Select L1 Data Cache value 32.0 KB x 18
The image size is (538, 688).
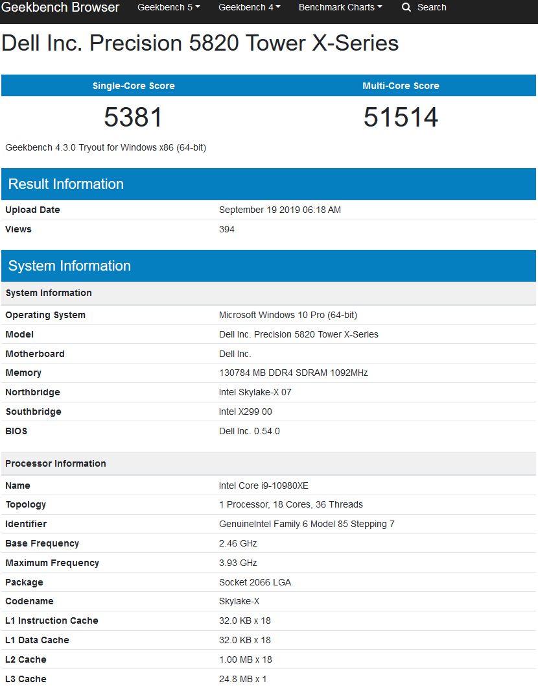tap(245, 640)
